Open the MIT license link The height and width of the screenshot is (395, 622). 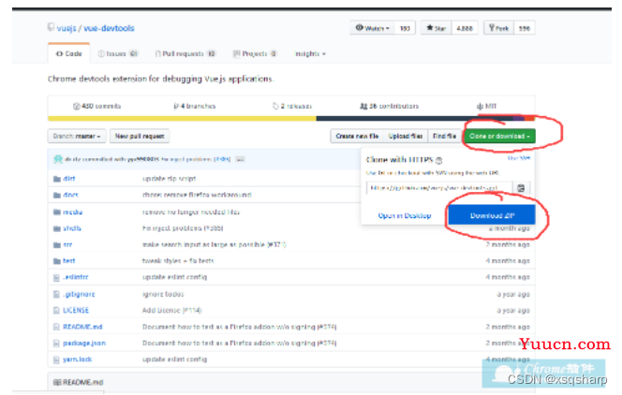(486, 106)
